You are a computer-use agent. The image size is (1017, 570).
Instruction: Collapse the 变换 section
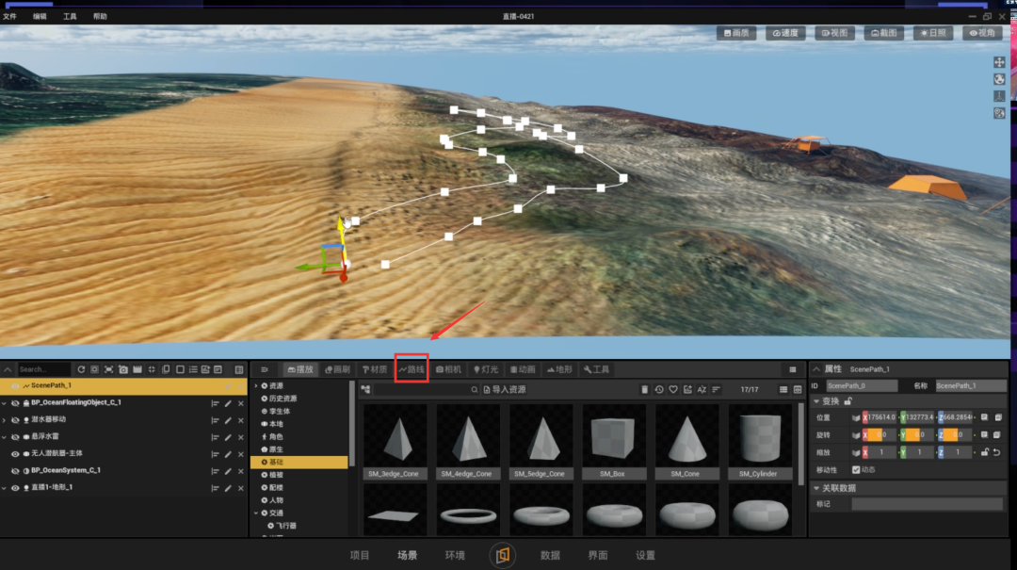816,401
